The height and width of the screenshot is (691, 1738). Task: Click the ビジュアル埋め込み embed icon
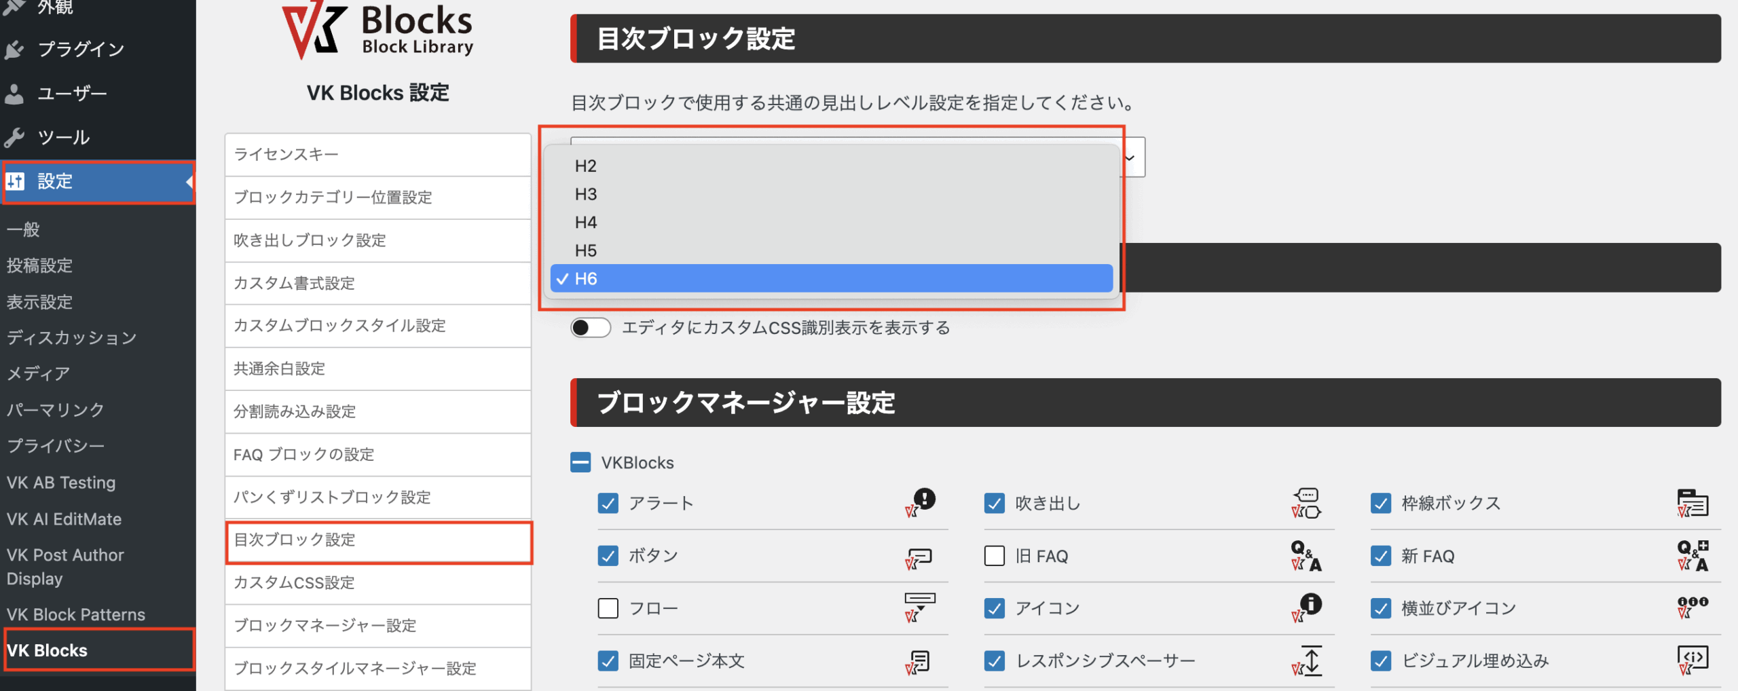coord(1693,660)
